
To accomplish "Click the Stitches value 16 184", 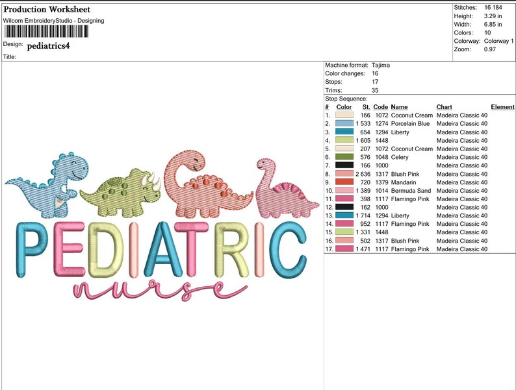I will tap(493, 7).
